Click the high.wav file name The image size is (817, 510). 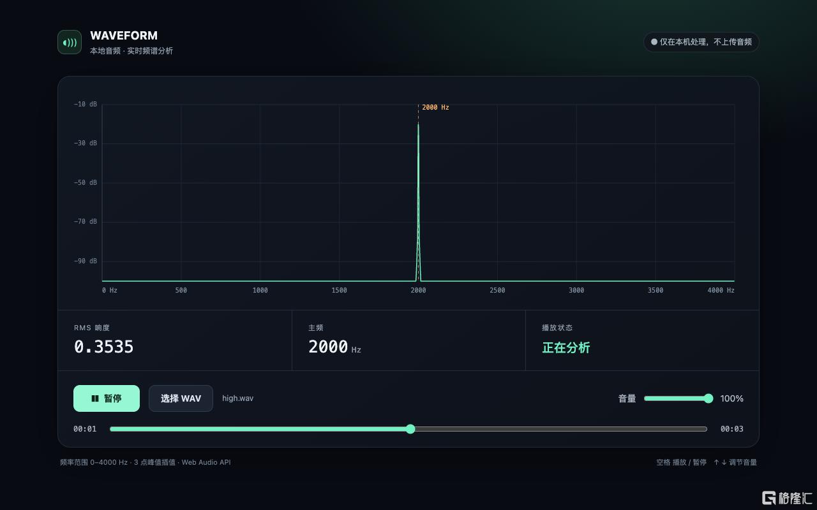(237, 398)
